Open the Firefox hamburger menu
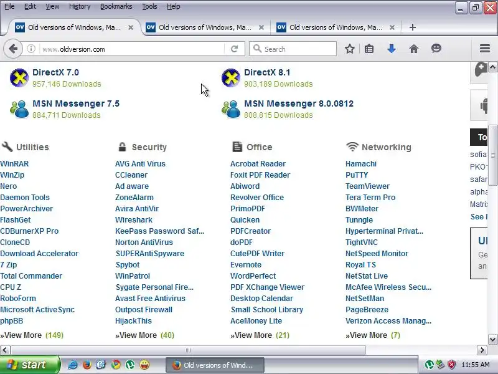 [x=485, y=49]
